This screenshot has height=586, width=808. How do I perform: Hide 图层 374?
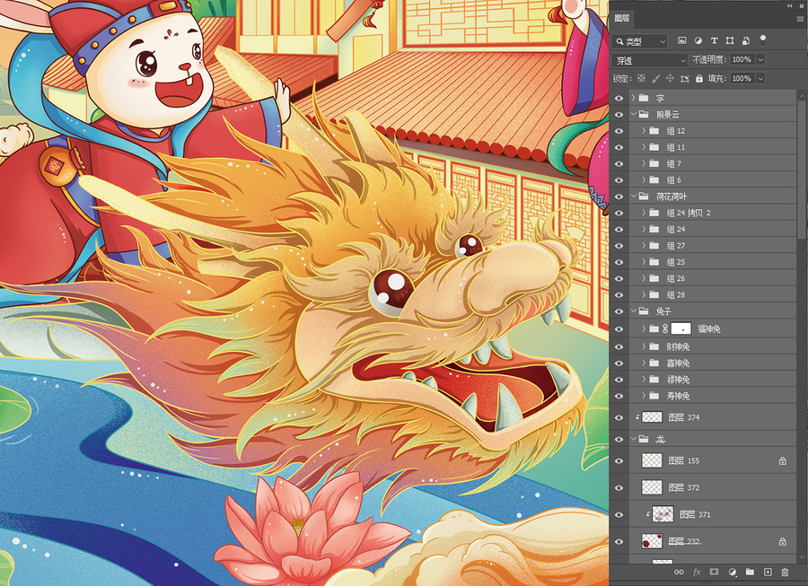[x=619, y=417]
